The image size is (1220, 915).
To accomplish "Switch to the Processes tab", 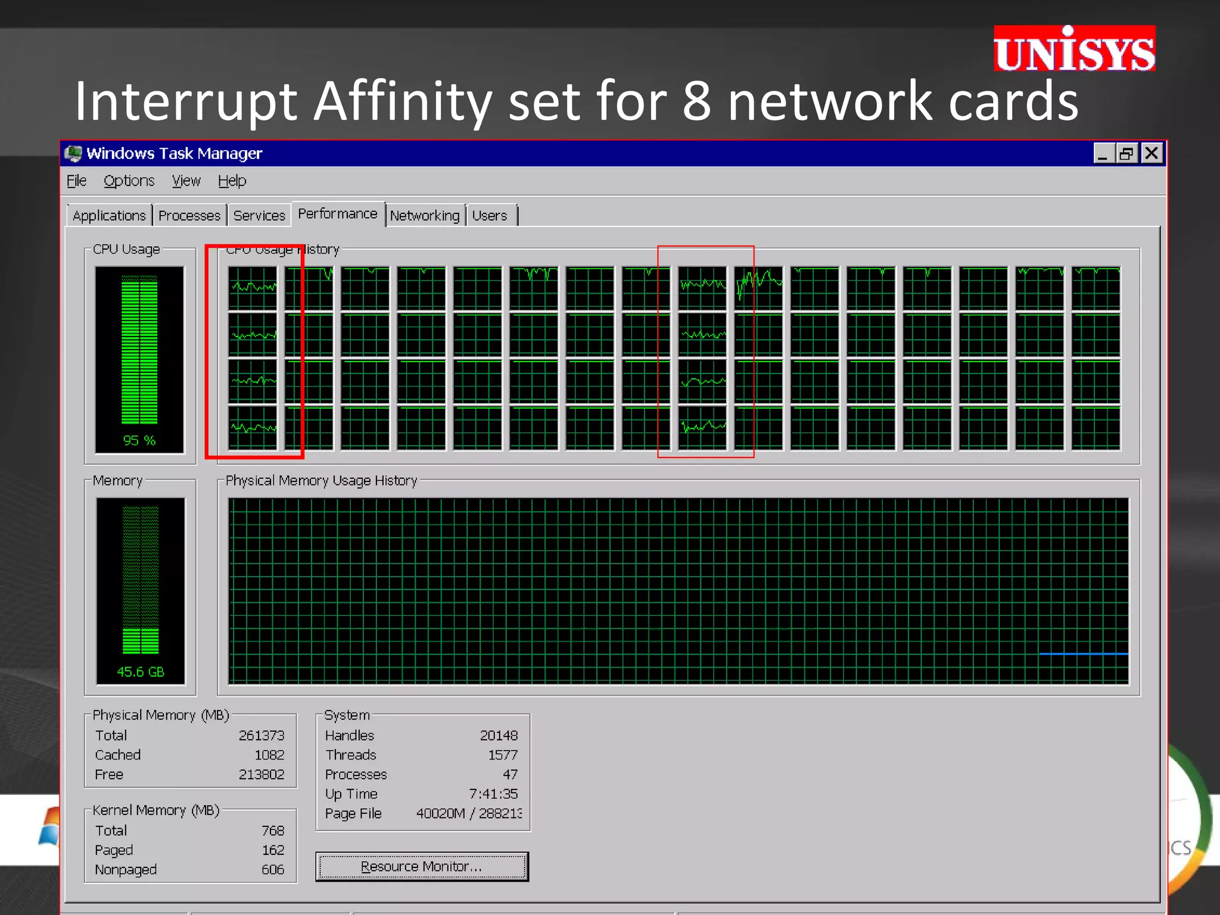I will pos(189,216).
